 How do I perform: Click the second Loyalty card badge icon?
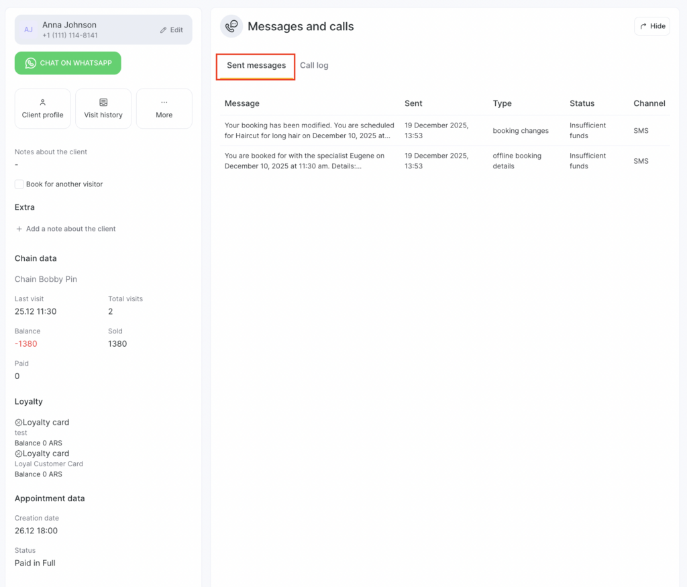[19, 453]
